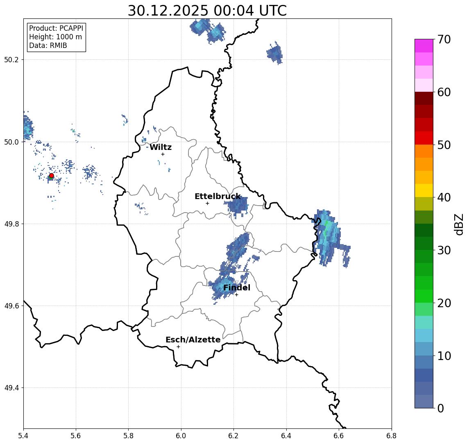Click the red dot radar marker

coord(52,176)
